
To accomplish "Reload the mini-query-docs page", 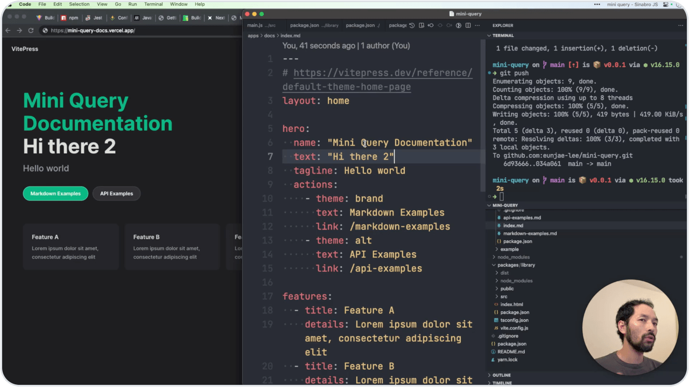I will (x=31, y=31).
